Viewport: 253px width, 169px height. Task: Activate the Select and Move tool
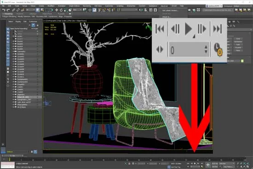[57, 10]
